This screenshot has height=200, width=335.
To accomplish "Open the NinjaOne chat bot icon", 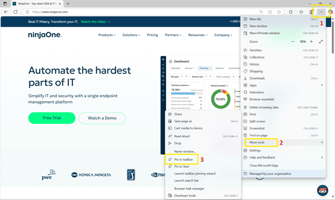I will (x=323, y=190).
